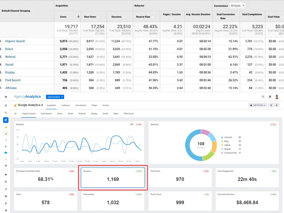Open the Salesforce cloud sidebar icon
Viewport: 284px width, 213px height.
pyautogui.click(x=6, y=153)
